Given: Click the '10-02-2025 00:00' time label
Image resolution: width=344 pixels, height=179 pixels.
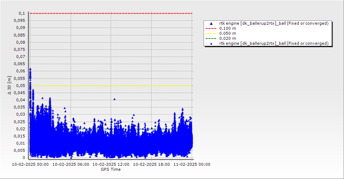Looking at the screenshot, I should (x=30, y=164).
